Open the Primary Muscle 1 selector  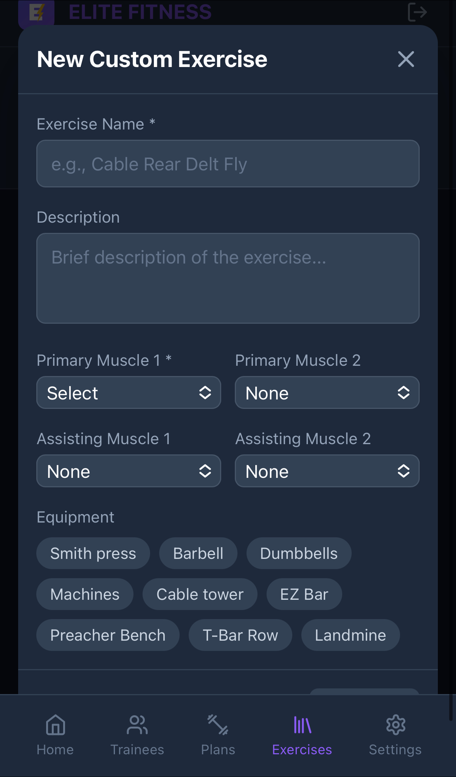[129, 393]
